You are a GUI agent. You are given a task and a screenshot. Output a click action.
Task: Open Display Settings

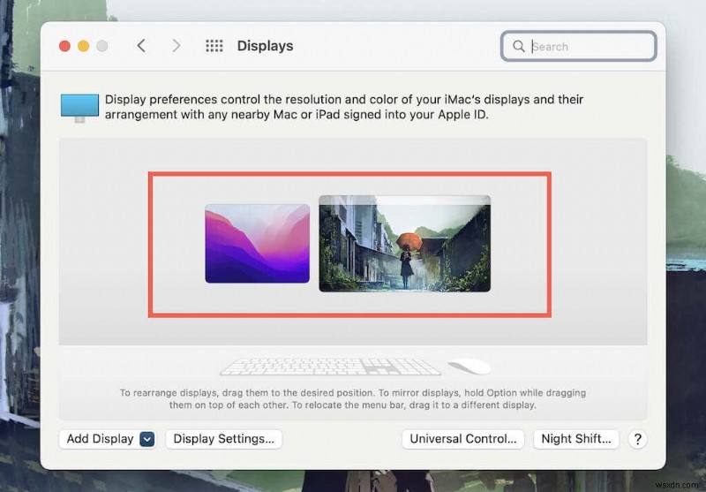coord(224,439)
